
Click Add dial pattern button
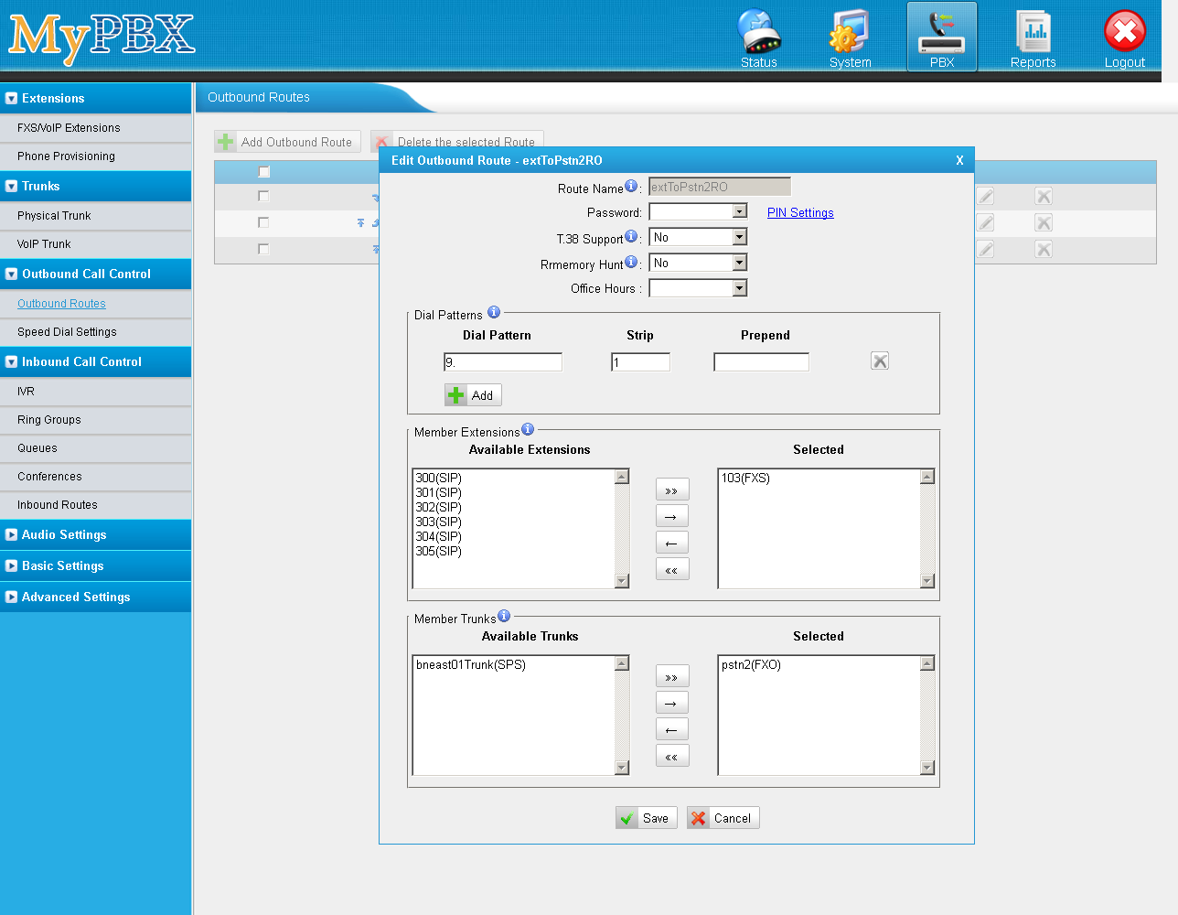tap(473, 395)
